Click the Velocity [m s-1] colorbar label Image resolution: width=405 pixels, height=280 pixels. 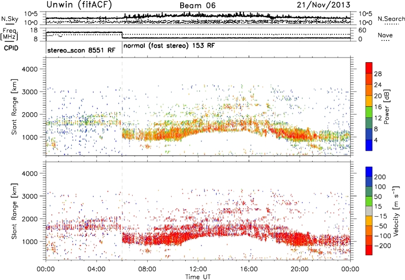point(395,211)
